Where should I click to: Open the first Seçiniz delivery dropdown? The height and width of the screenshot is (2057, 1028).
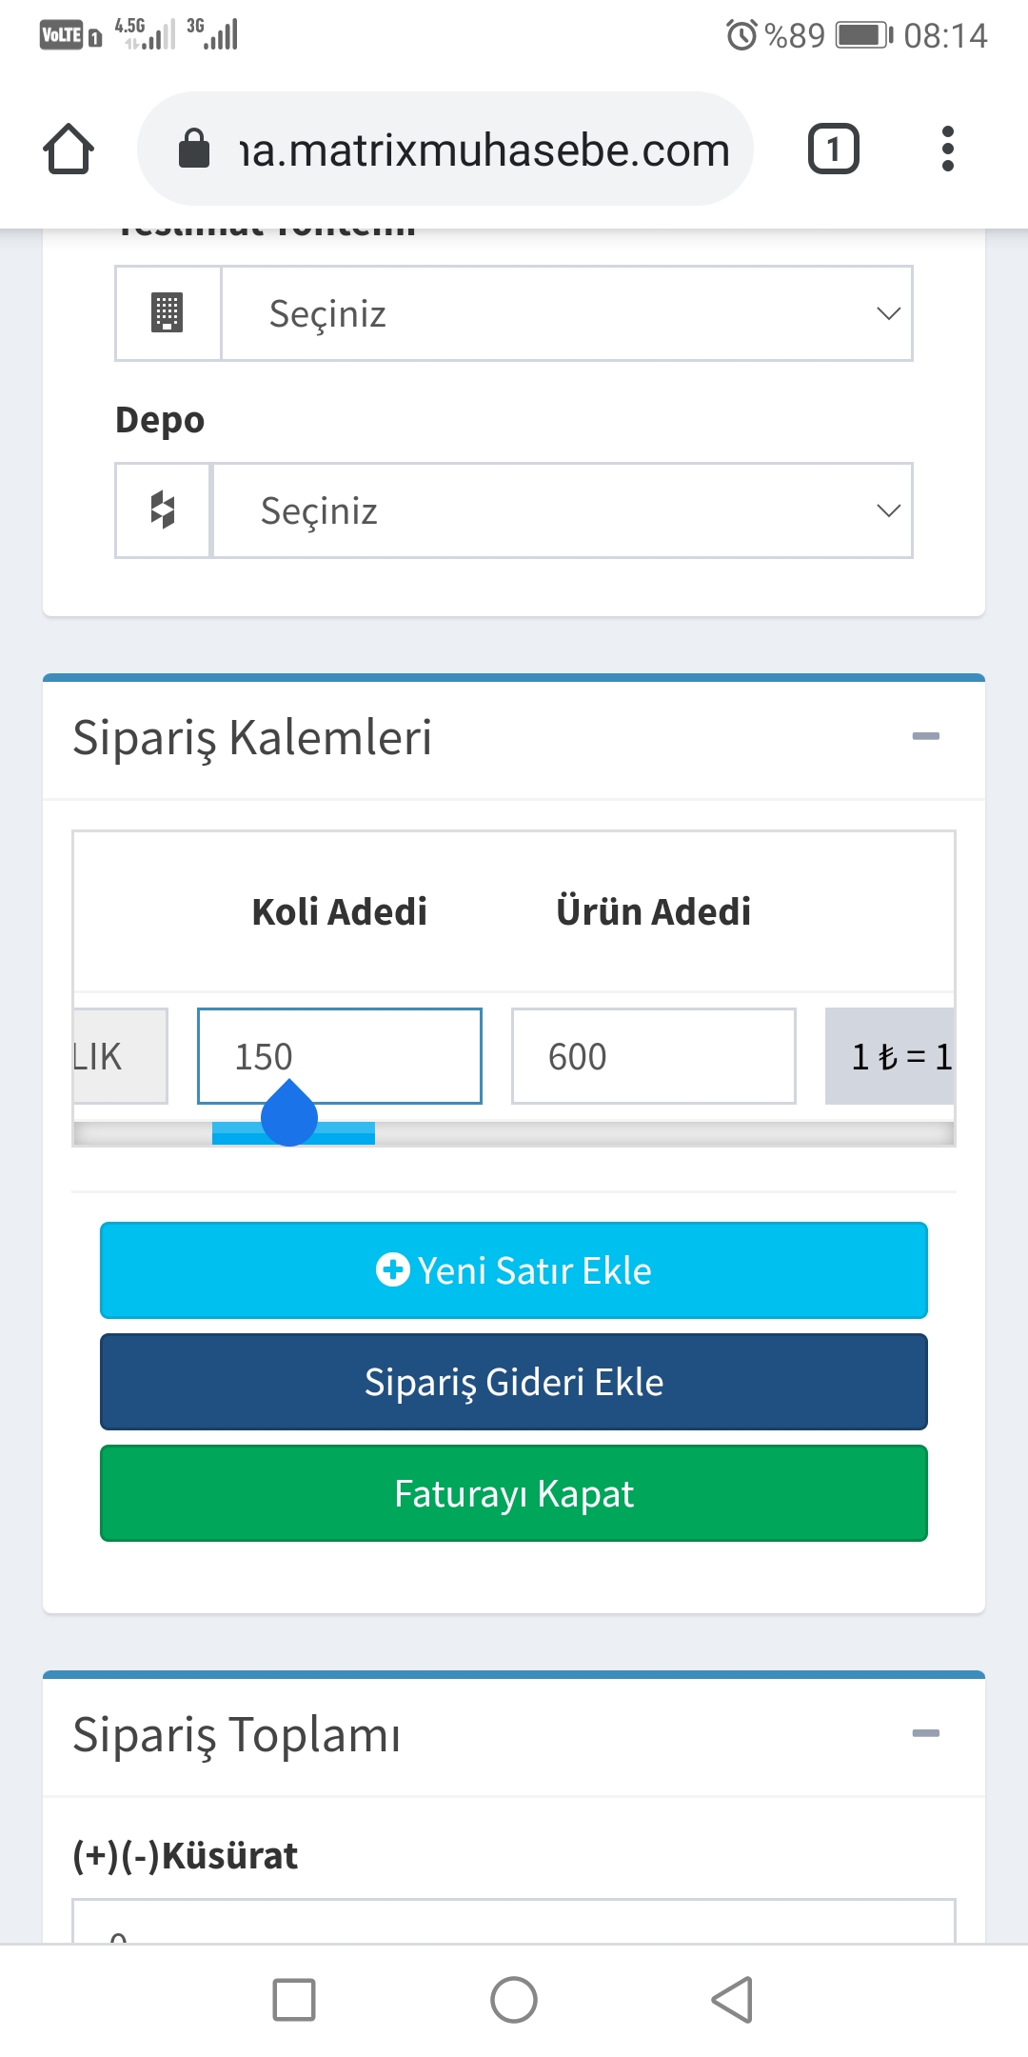click(x=566, y=313)
